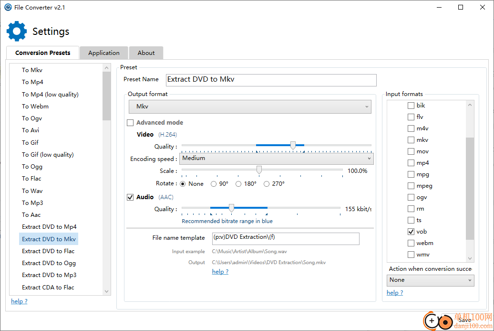Enable the Advanced mode checkbox
This screenshot has width=494, height=331.
click(130, 122)
